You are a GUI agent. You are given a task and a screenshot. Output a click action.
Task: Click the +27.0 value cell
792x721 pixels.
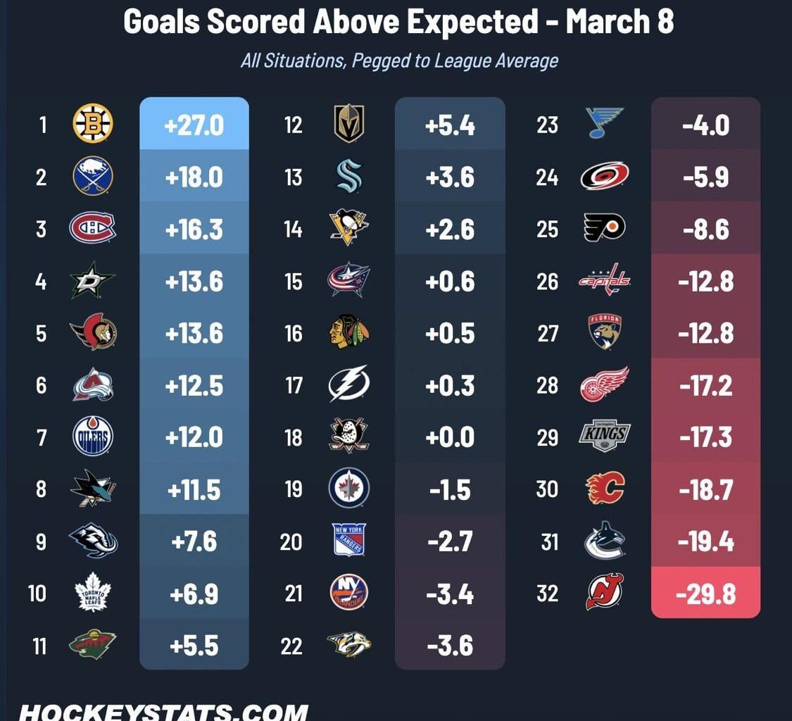[194, 125]
